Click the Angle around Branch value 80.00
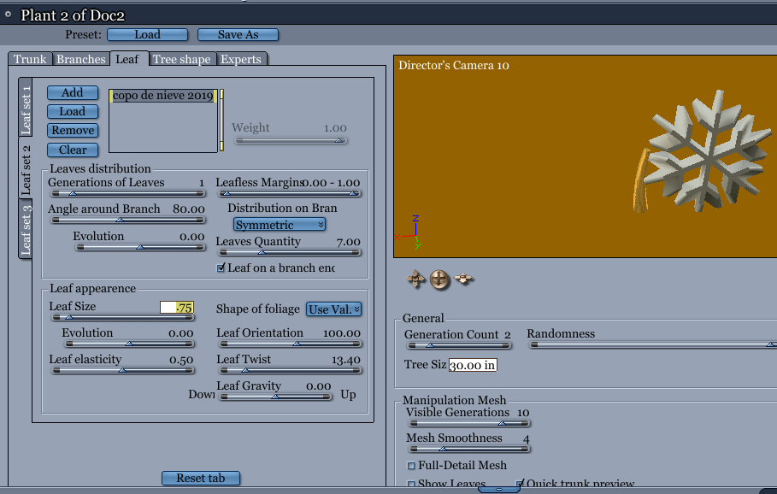This screenshot has width=777, height=494. [x=188, y=209]
